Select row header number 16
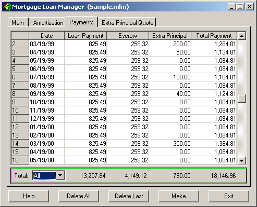The image size is (257, 207). point(20,160)
